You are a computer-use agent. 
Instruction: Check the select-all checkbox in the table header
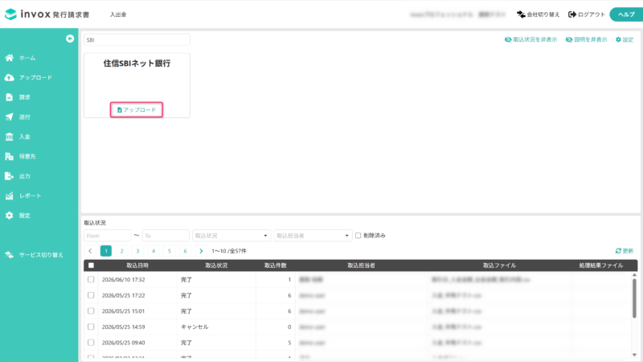91,265
